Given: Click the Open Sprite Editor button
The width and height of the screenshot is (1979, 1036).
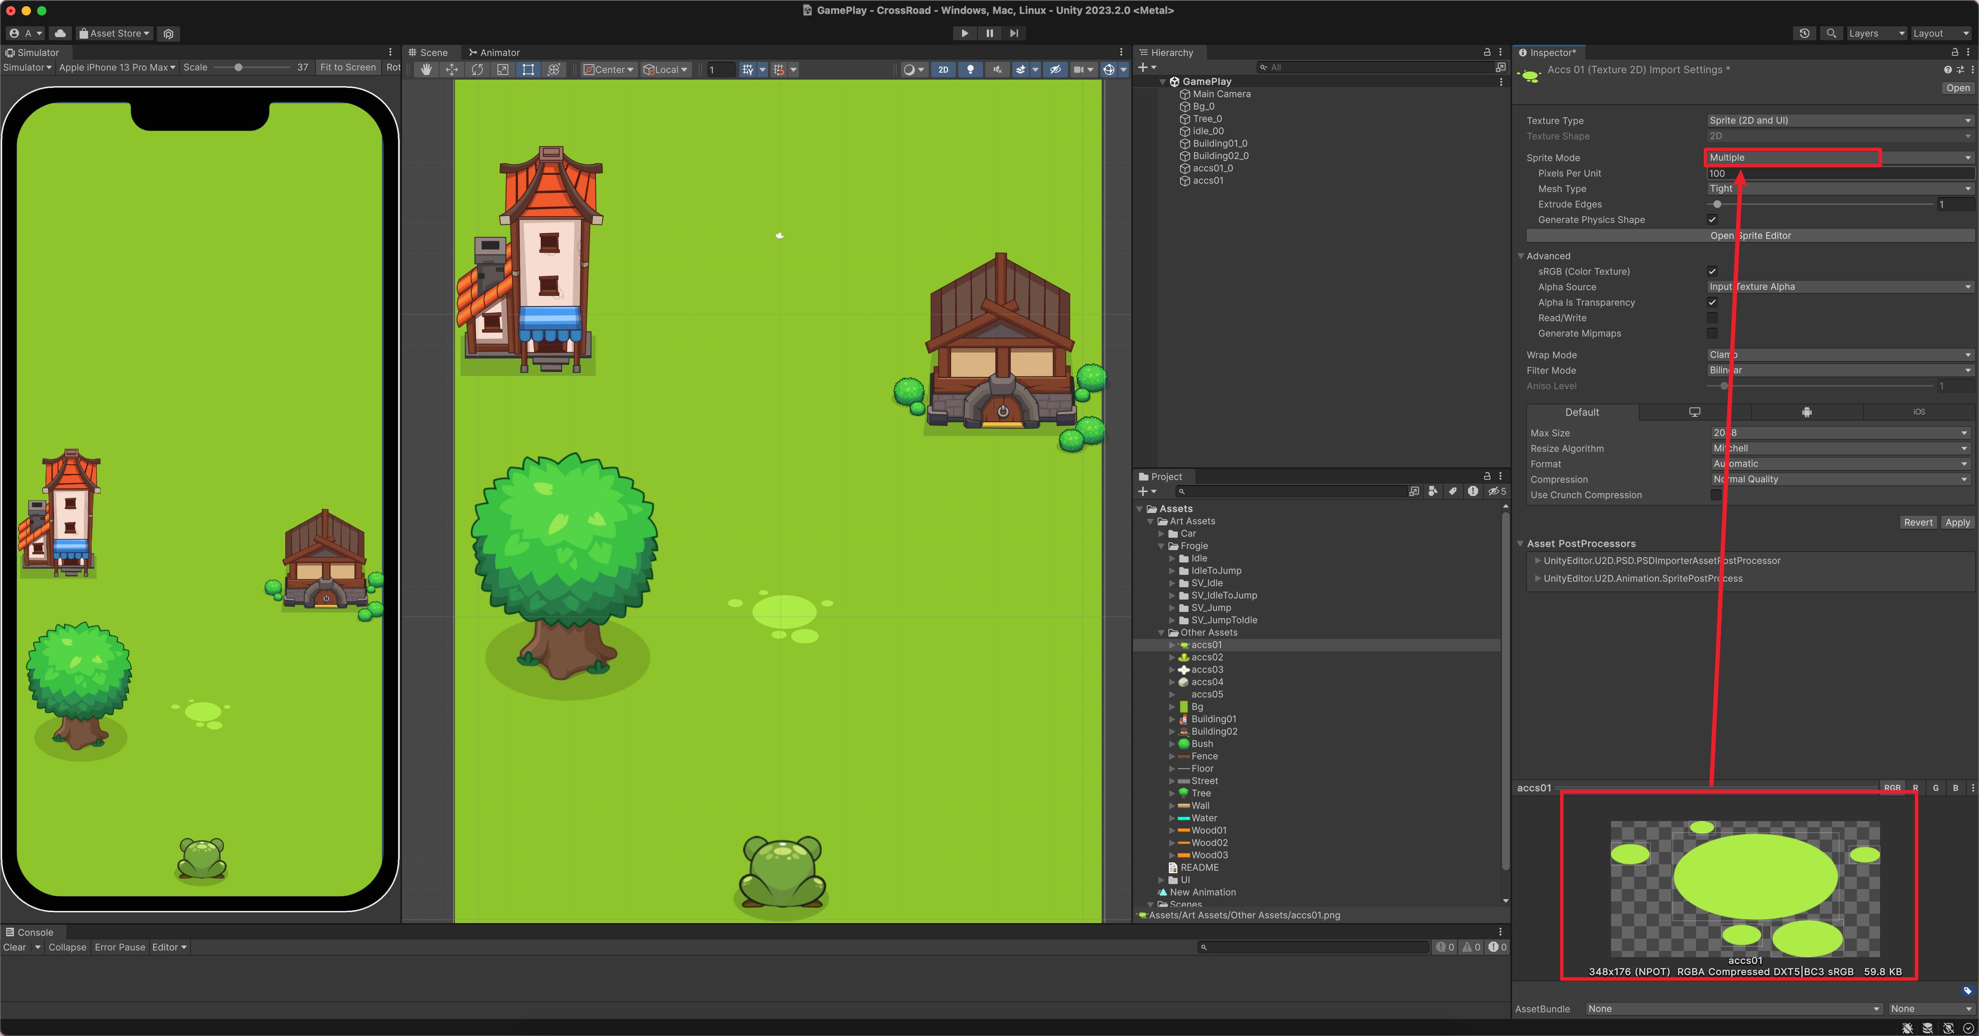Looking at the screenshot, I should pos(1751,235).
